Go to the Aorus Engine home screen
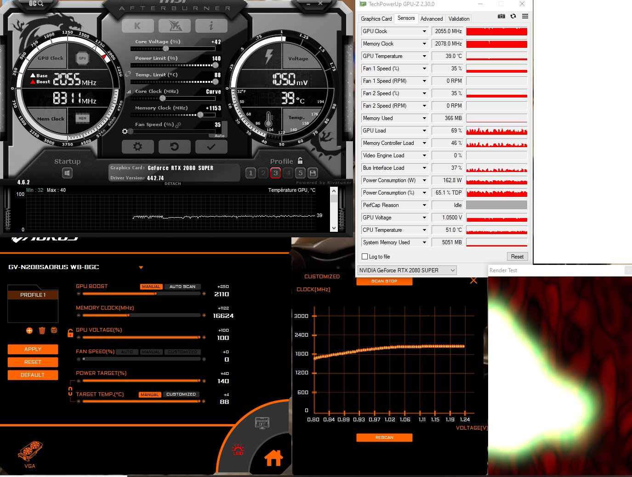632x477 pixels. 273,458
